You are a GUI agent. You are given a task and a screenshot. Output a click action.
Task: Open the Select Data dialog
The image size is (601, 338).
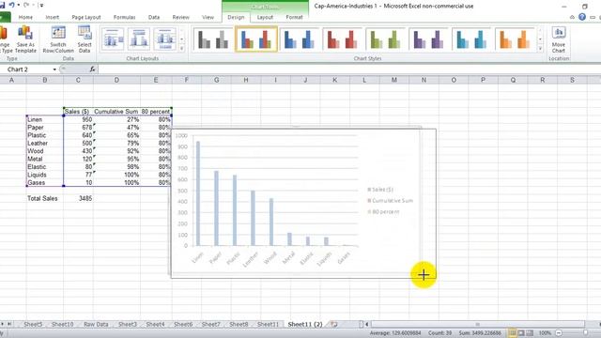click(85, 39)
